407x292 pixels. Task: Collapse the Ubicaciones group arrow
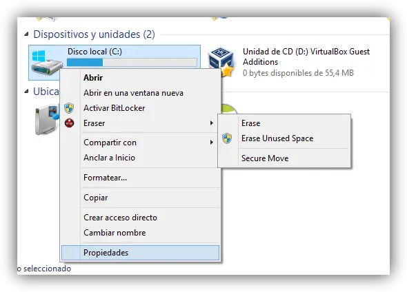(x=26, y=91)
